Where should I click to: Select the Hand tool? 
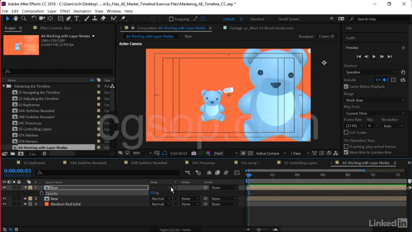point(15,19)
